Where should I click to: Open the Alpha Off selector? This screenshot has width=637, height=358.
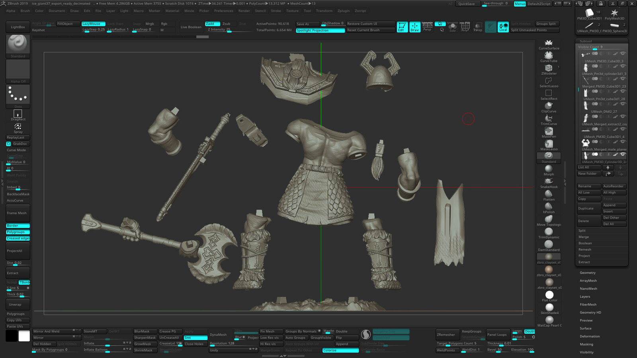point(18,72)
